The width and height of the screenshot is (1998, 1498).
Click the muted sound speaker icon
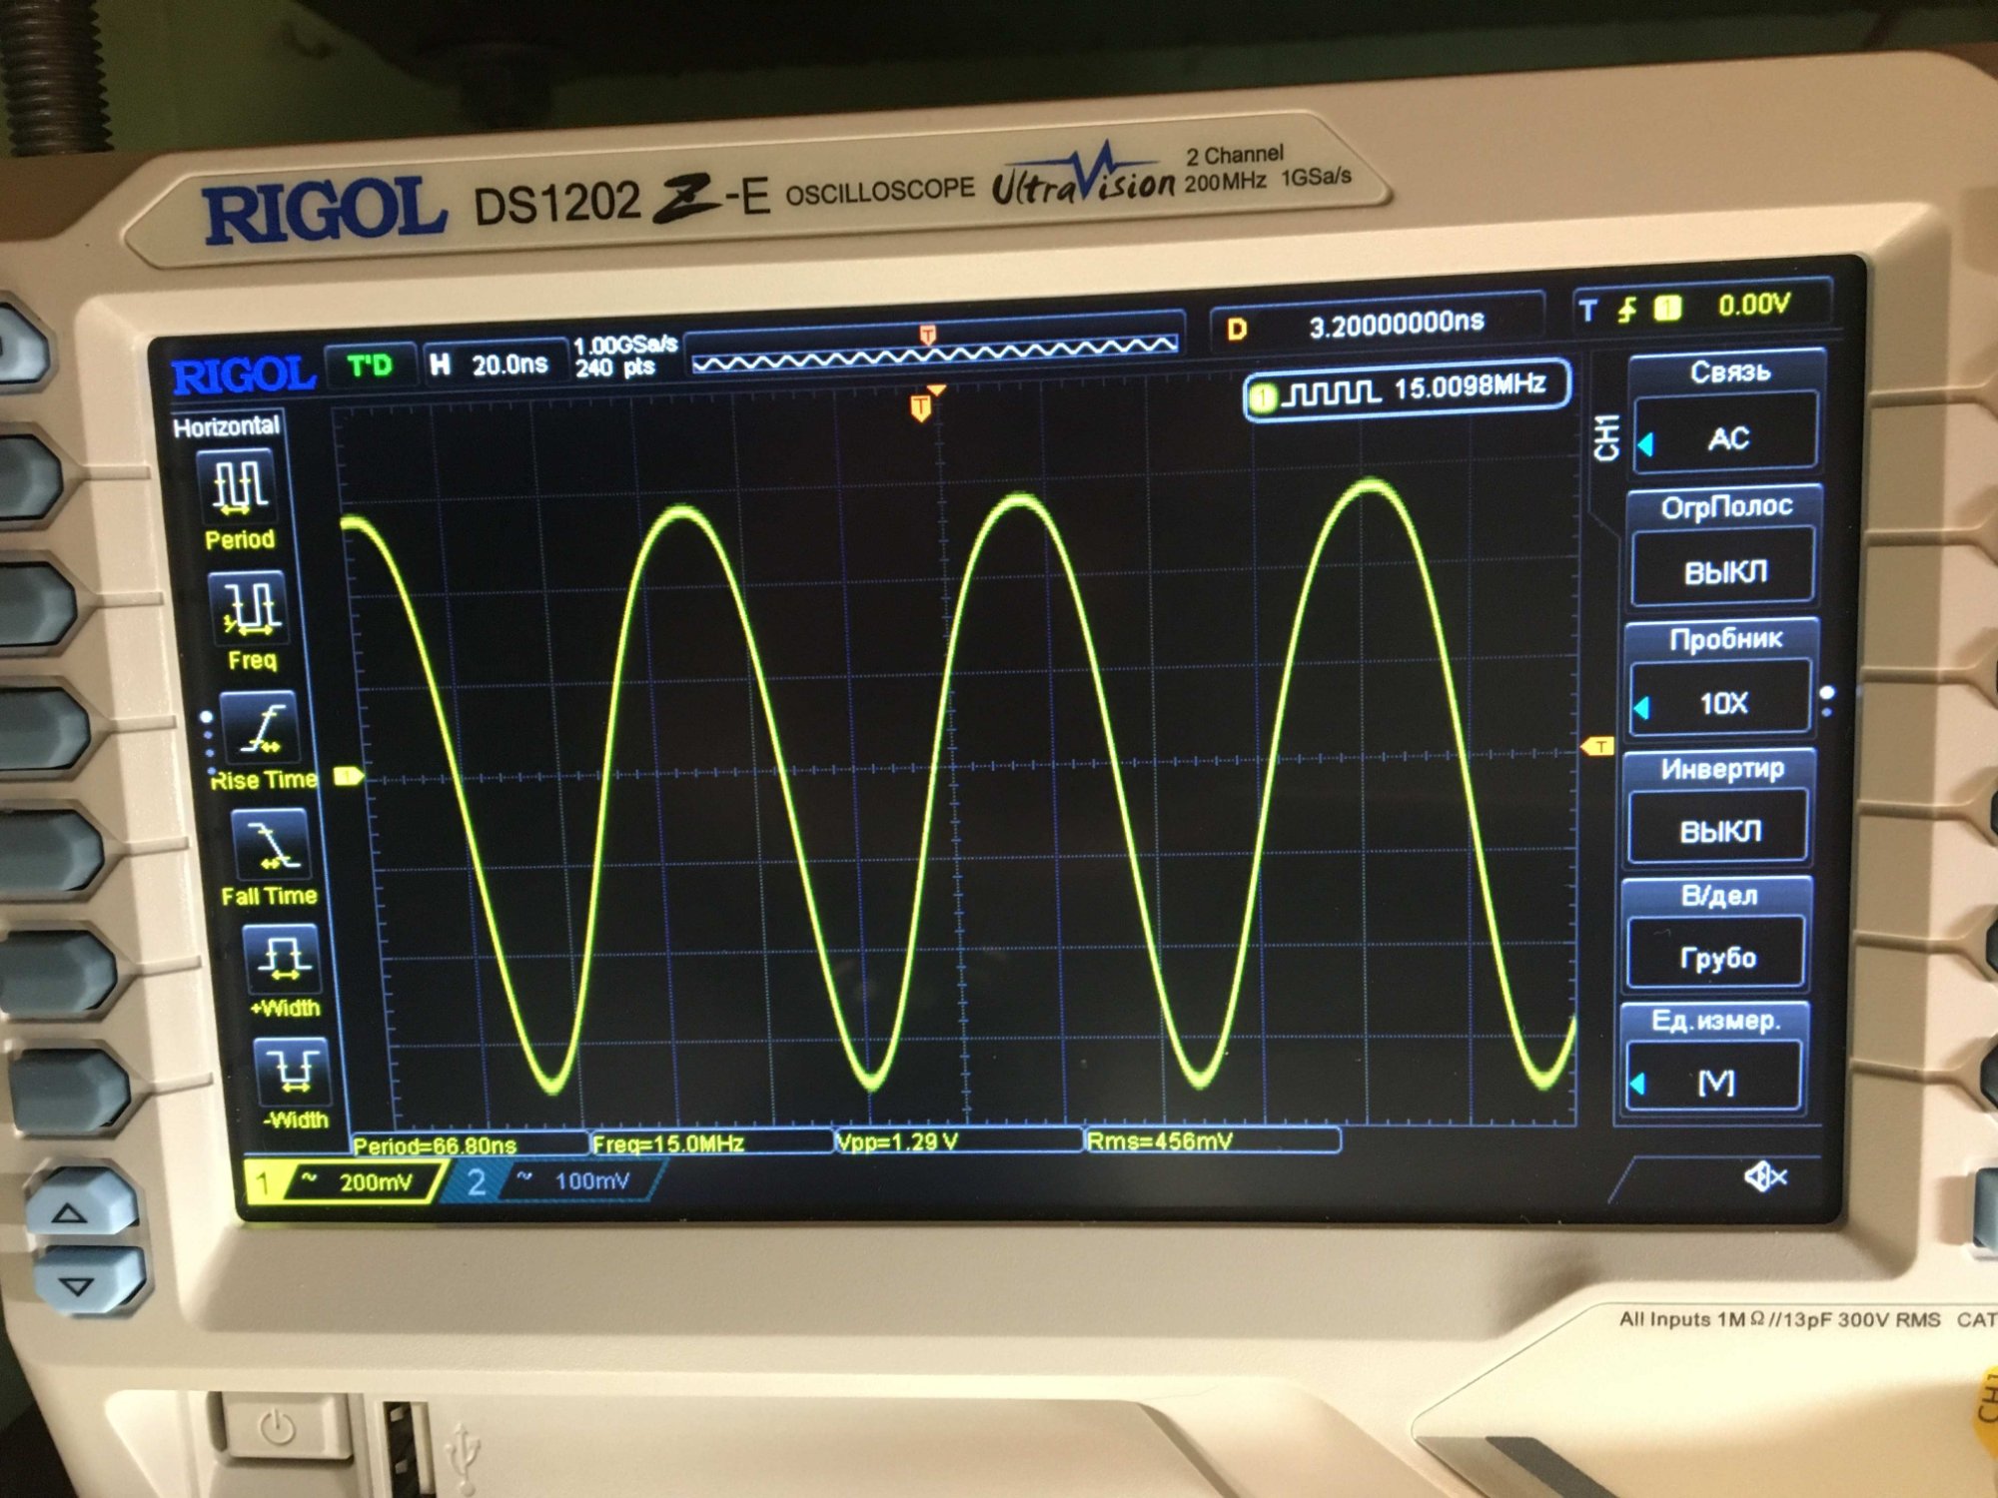[1764, 1177]
